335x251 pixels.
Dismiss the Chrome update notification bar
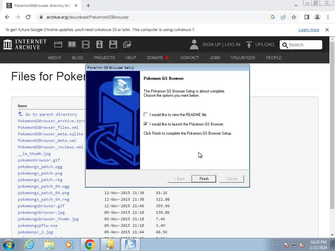(x=327, y=30)
